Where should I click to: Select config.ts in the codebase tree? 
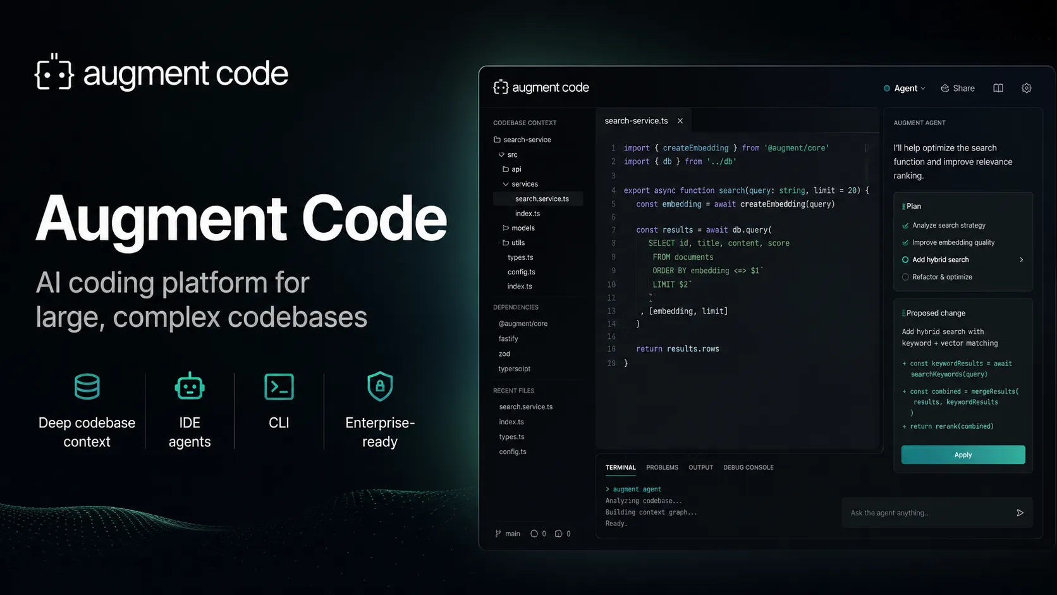pos(522,272)
